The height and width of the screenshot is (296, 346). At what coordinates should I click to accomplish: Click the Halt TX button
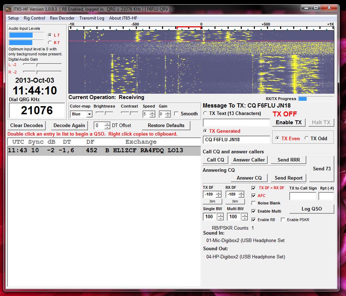[x=321, y=122]
